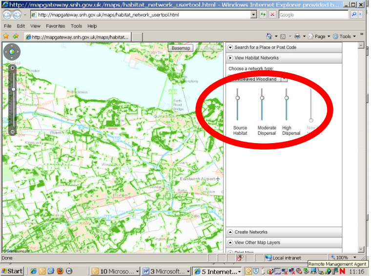This screenshot has height=276, width=371.
Task: Click the Outlook quick launch icon
Action: (42, 271)
